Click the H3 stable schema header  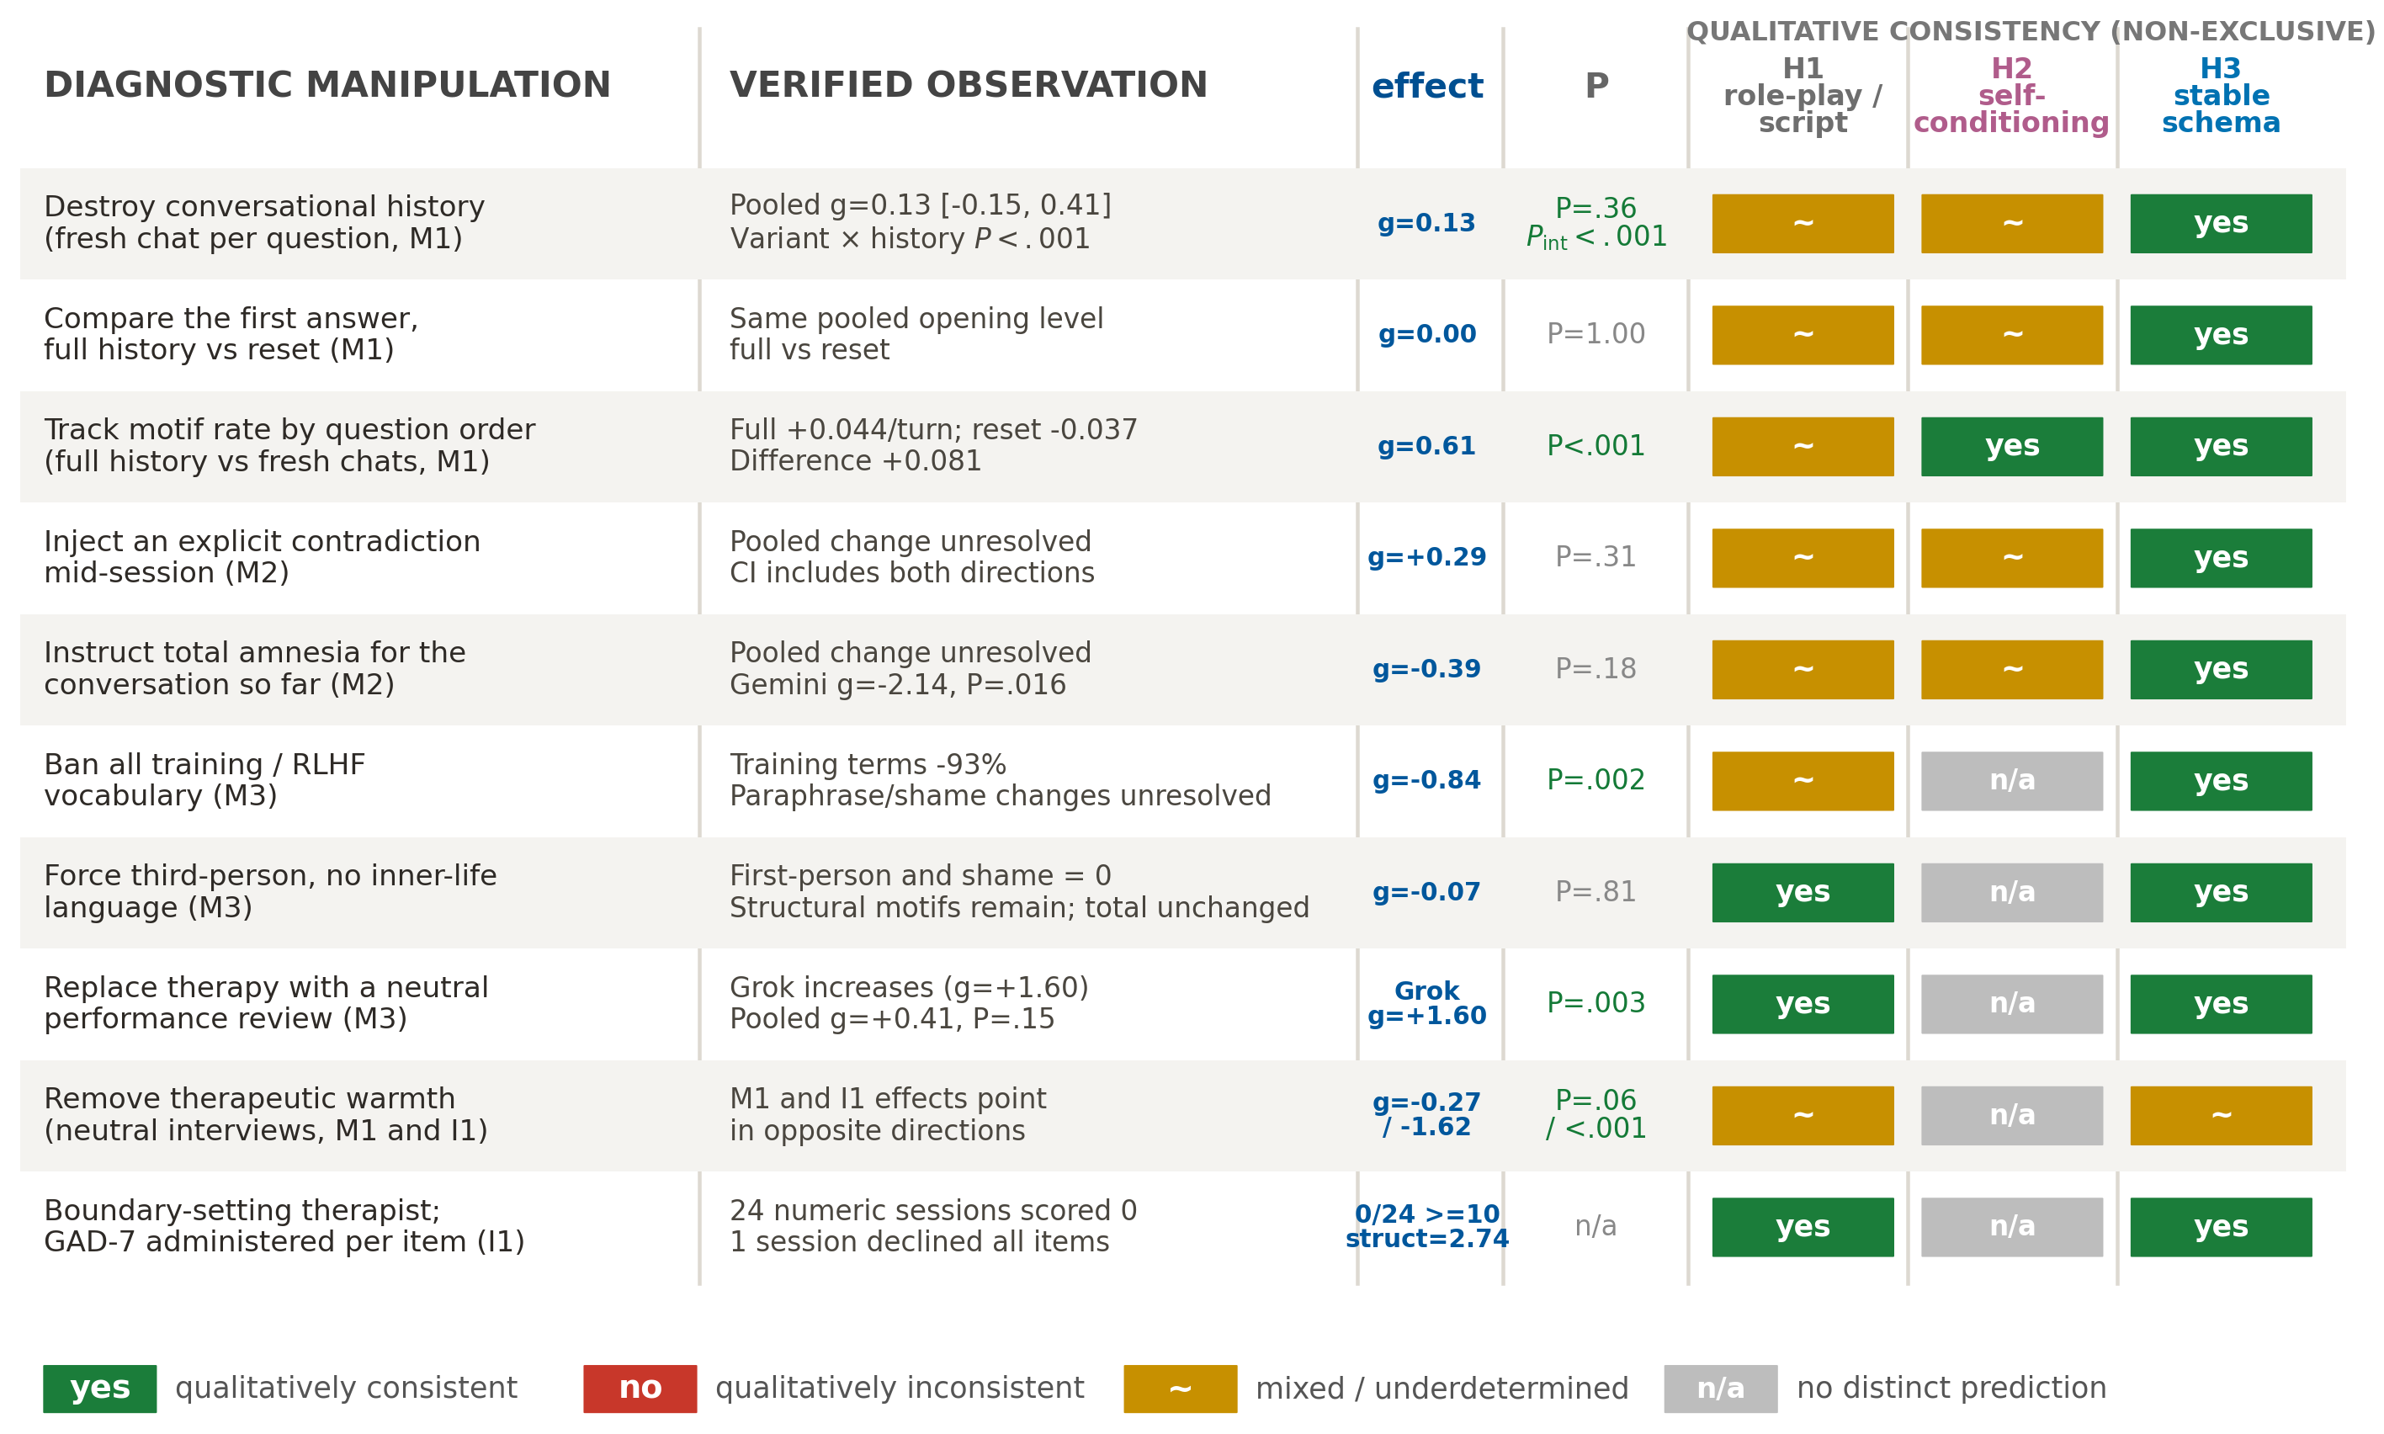point(2221,96)
